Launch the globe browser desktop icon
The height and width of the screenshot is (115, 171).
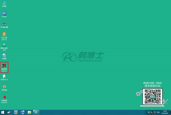coord(4,56)
